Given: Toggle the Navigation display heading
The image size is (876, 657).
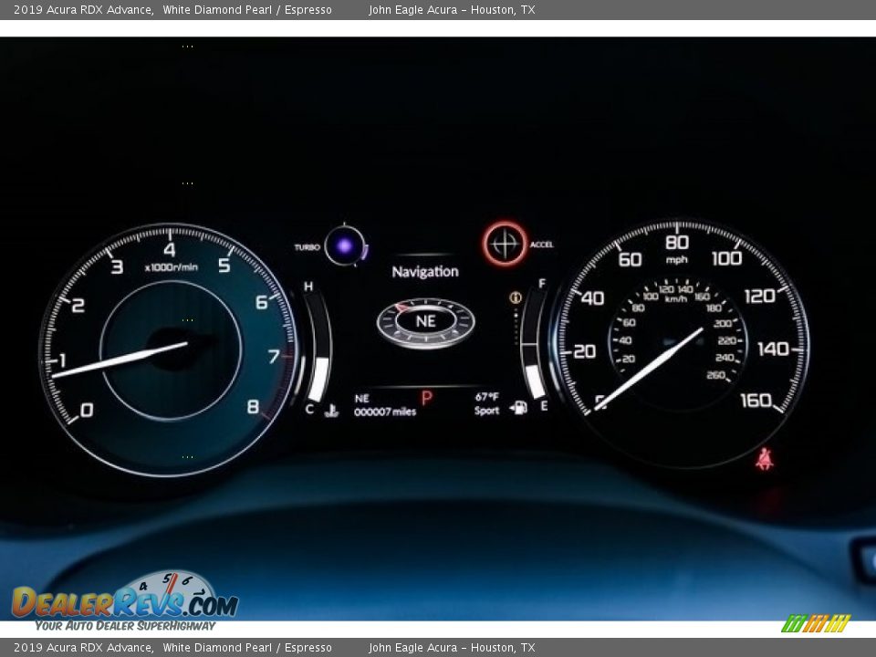Looking at the screenshot, I should tap(425, 271).
